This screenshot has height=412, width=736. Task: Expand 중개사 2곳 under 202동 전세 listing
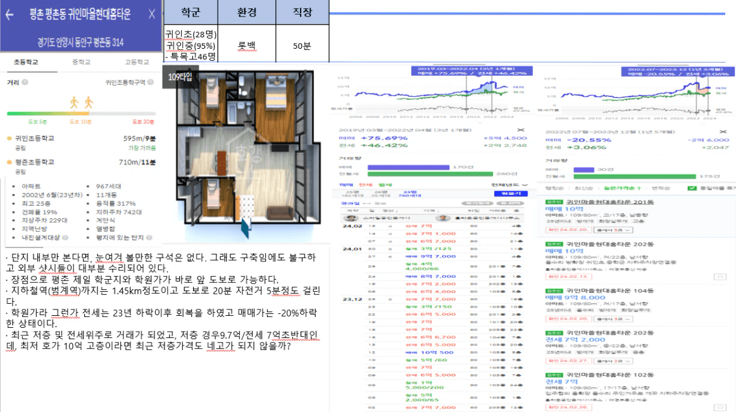[613, 361]
